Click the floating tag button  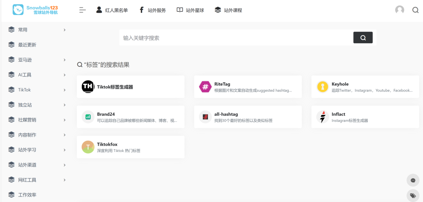click(413, 195)
